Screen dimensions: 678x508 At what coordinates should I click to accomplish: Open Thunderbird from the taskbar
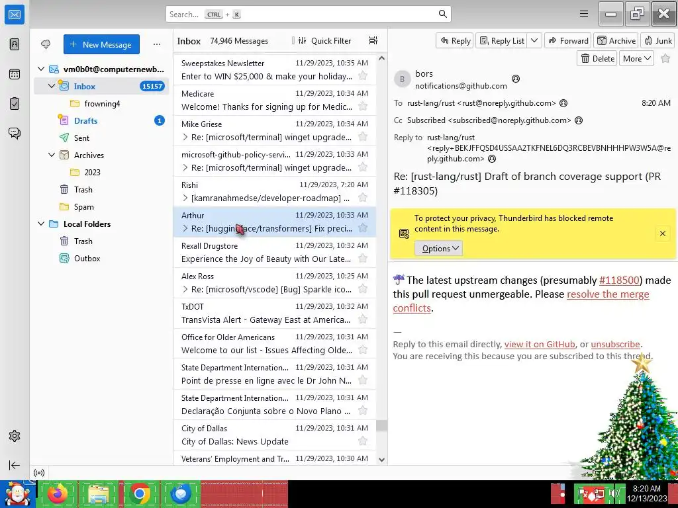point(181,493)
